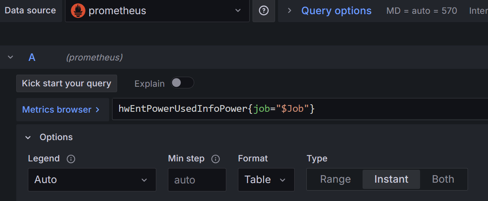Viewport: 488px width, 201px height.
Task: Open the data source dropdown arrow
Action: [238, 11]
